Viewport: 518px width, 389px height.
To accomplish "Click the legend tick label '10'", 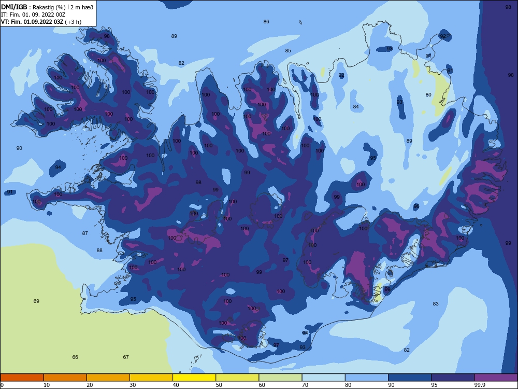I will 47,385.
